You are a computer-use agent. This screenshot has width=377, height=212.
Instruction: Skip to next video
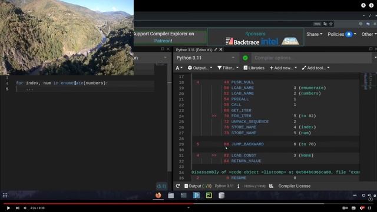coord(18,208)
